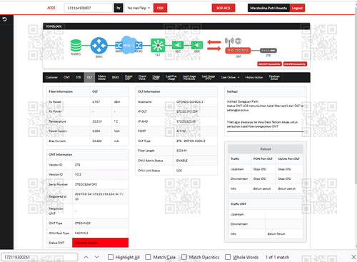Click the page vertical scrollbar
357x262 pixels.
tap(356, 95)
